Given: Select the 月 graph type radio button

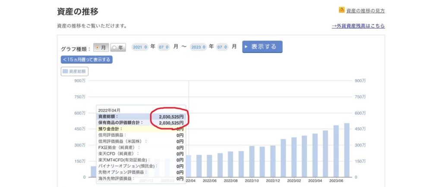Looking at the screenshot, I should tap(101, 47).
